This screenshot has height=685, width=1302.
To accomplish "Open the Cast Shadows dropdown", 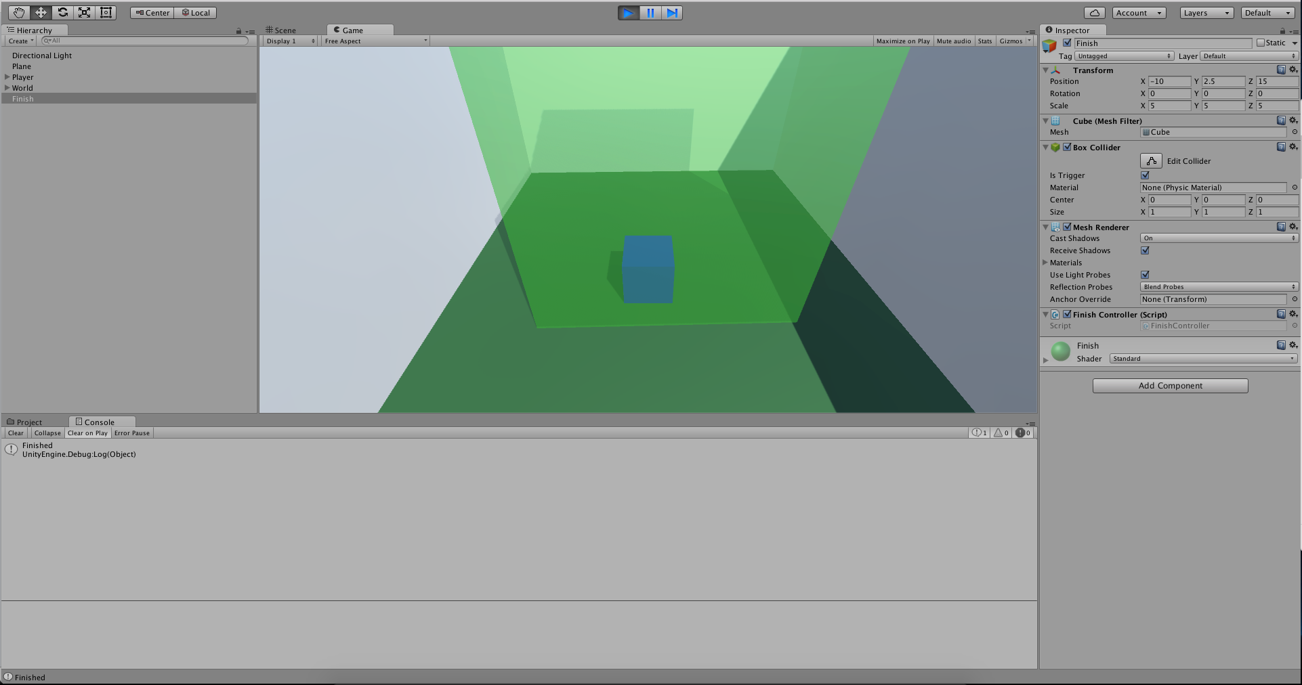I will (x=1218, y=238).
